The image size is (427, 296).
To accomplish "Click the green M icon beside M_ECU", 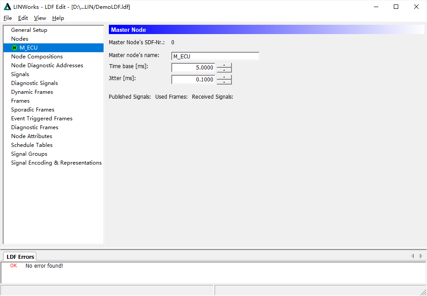I will coord(15,48).
